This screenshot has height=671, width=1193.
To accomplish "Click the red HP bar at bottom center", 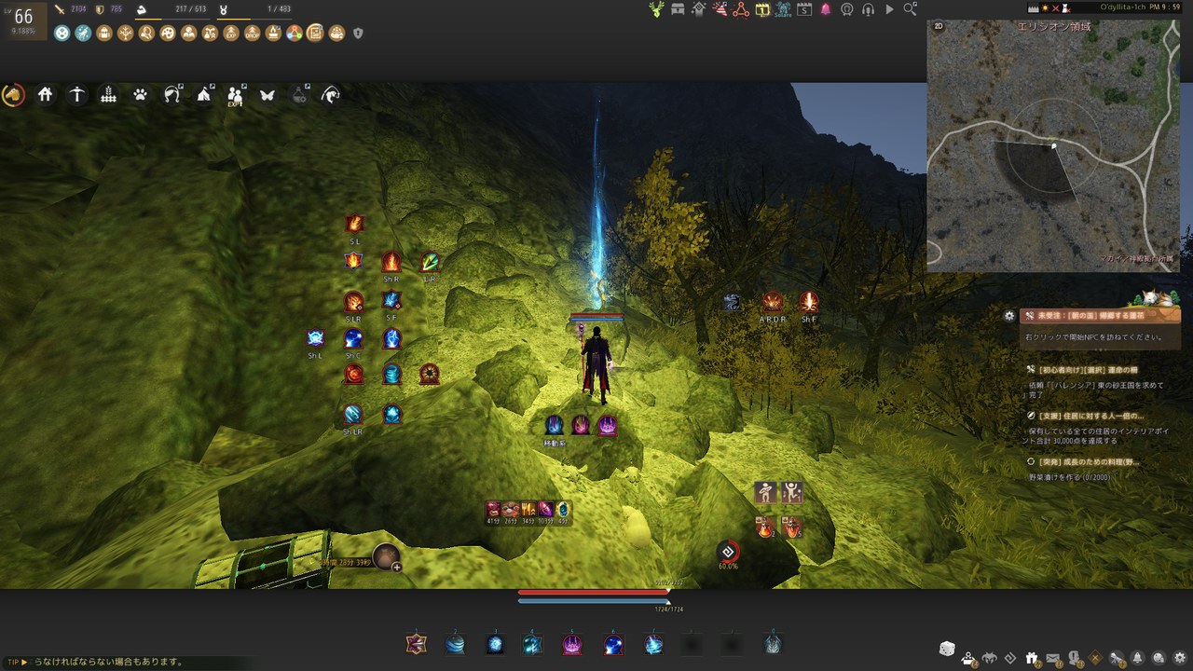I will [594, 592].
